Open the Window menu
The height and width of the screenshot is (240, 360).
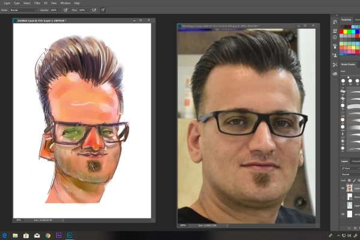click(65, 3)
